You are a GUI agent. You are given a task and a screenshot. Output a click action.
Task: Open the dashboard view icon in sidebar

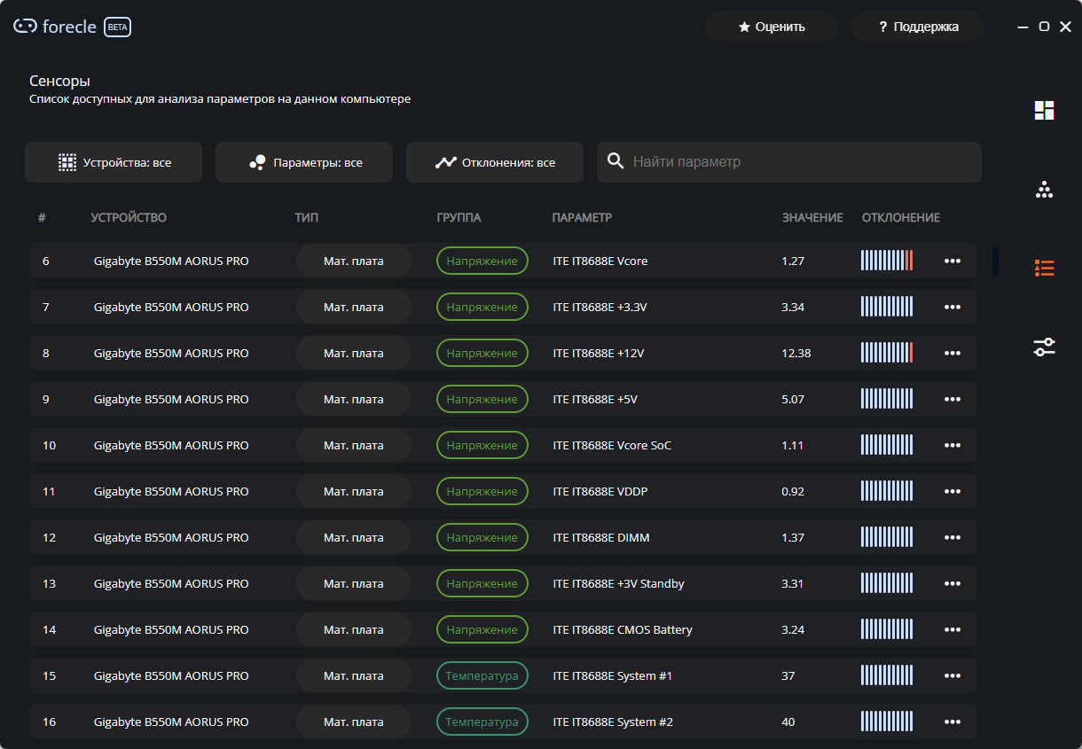point(1044,110)
